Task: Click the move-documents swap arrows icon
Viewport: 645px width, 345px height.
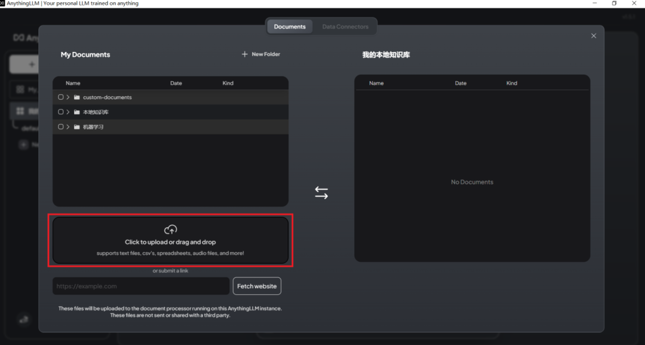Action: click(321, 193)
